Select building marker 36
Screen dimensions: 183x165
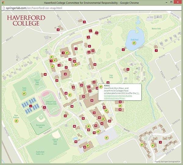pyautogui.click(x=120, y=109)
